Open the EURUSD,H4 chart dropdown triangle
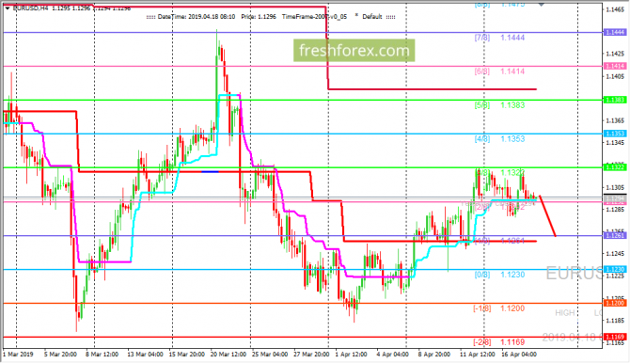Image resolution: width=630 pixels, height=363 pixels. tap(8, 8)
